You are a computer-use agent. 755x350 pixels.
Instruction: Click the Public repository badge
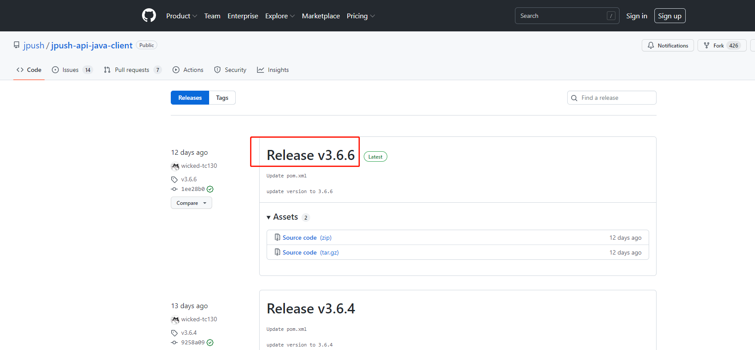click(147, 45)
